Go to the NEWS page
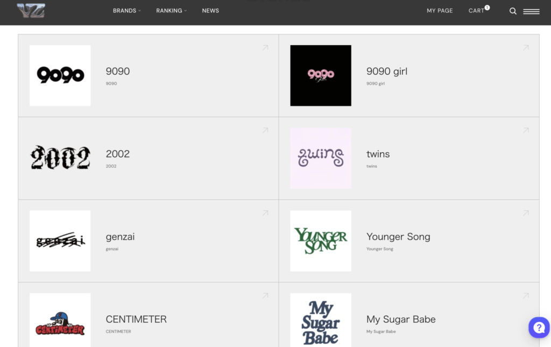 (x=210, y=11)
